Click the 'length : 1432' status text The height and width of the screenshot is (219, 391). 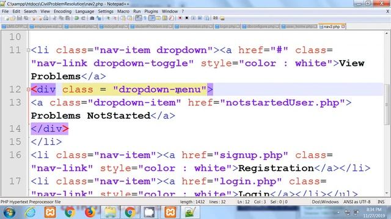pyautogui.click(x=192, y=202)
